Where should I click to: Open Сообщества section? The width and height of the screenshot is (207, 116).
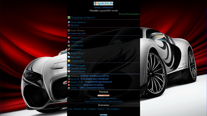[x=77, y=45]
